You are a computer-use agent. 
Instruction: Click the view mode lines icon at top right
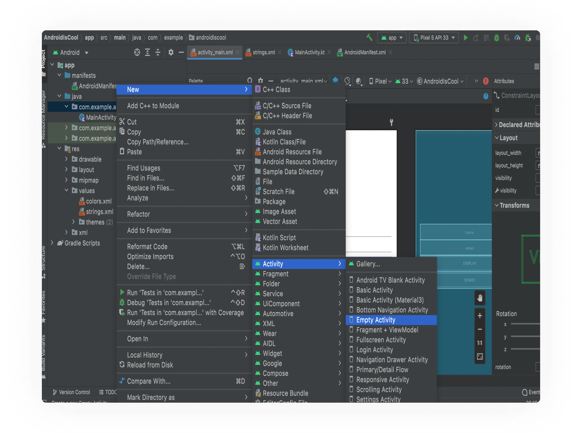tap(537, 67)
